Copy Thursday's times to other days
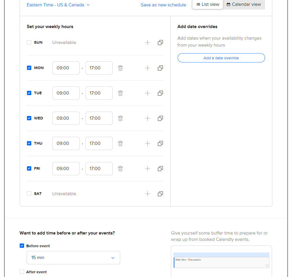Viewport: 292px width, 277px height. [160, 143]
